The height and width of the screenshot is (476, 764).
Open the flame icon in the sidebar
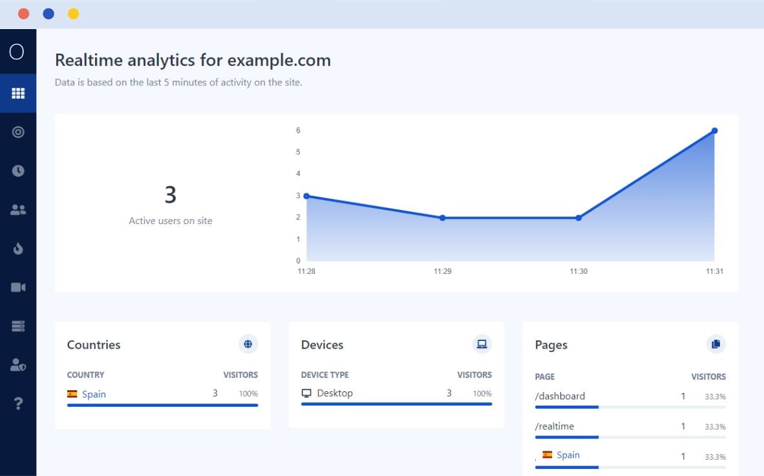pos(18,249)
